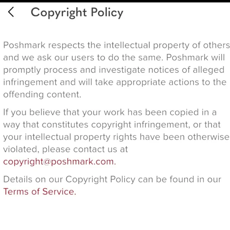The width and height of the screenshot is (230, 230).
Task: Click the phrase "Poshmark will" in the second line
Action: pos(195,57)
